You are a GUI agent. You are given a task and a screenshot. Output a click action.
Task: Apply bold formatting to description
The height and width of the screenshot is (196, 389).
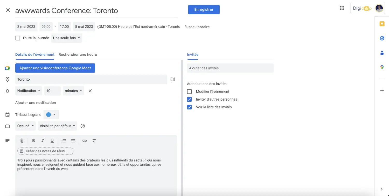coord(33,141)
